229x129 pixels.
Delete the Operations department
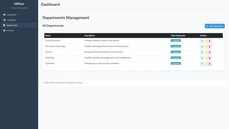tap(210, 64)
